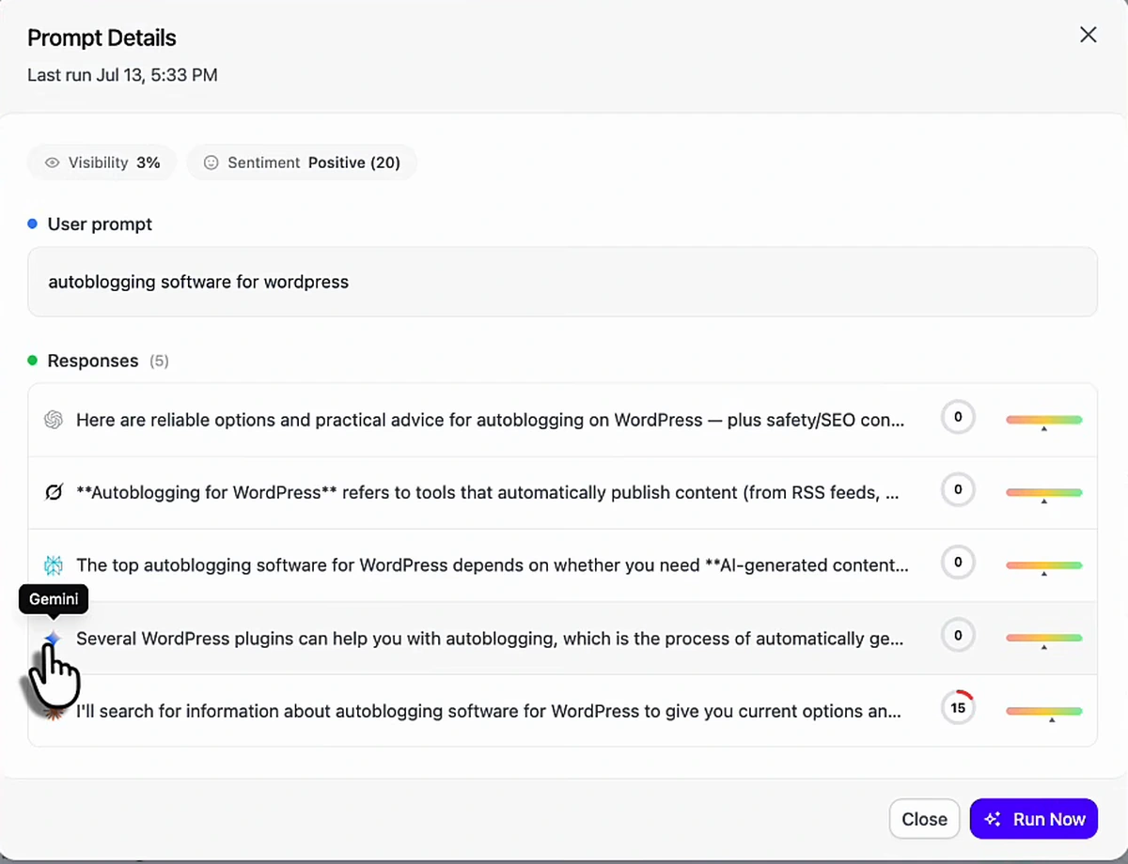Click the user prompt text field
This screenshot has width=1128, height=864.
pyautogui.click(x=562, y=282)
